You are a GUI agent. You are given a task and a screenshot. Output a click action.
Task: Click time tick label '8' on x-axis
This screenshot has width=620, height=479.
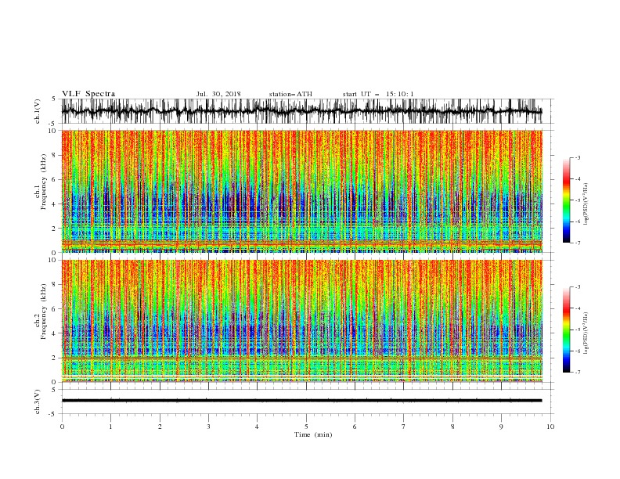coord(452,427)
